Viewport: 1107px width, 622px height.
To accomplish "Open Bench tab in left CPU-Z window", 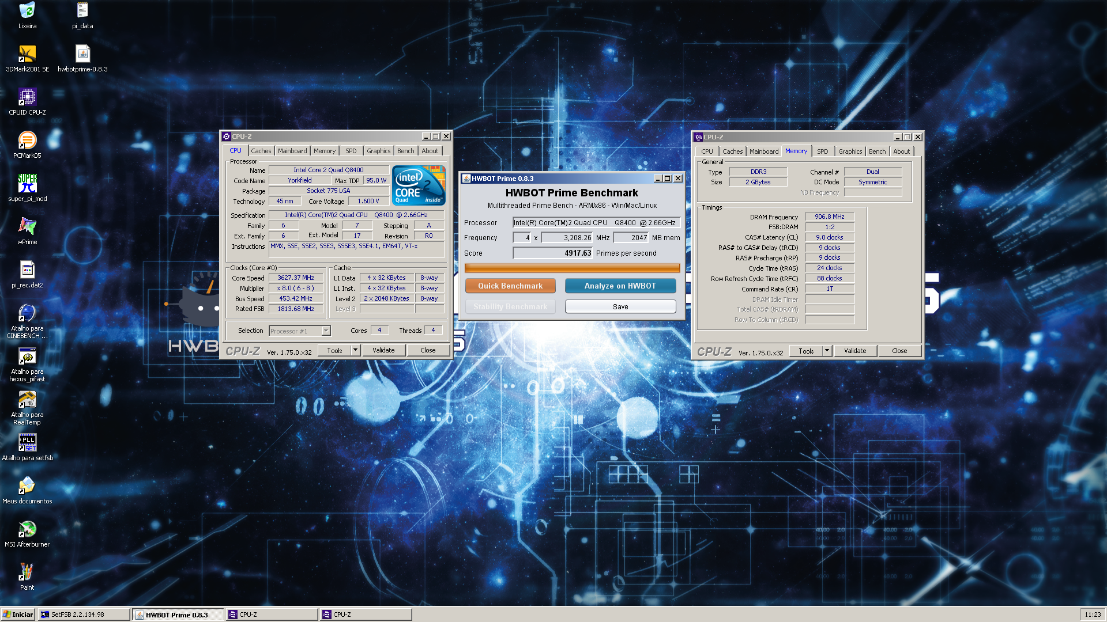I will [406, 151].
